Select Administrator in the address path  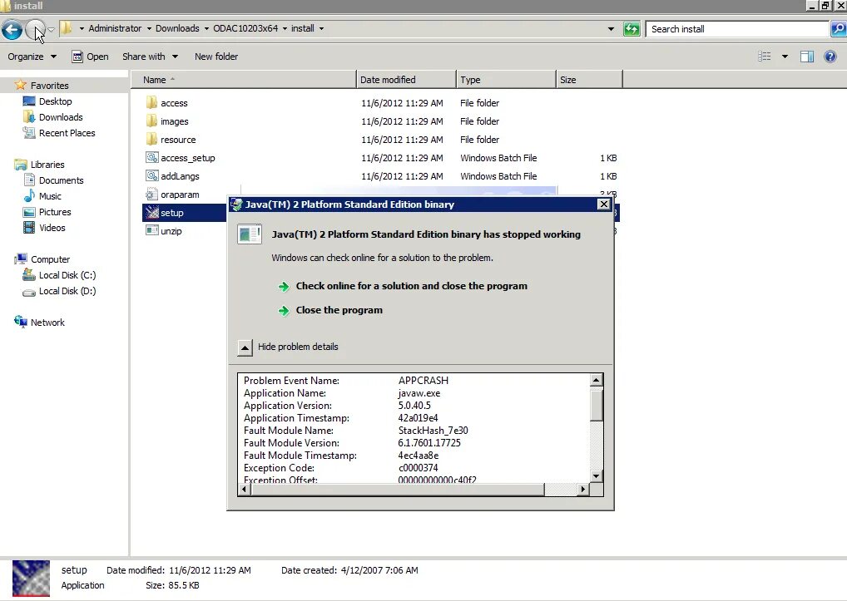[x=115, y=28]
